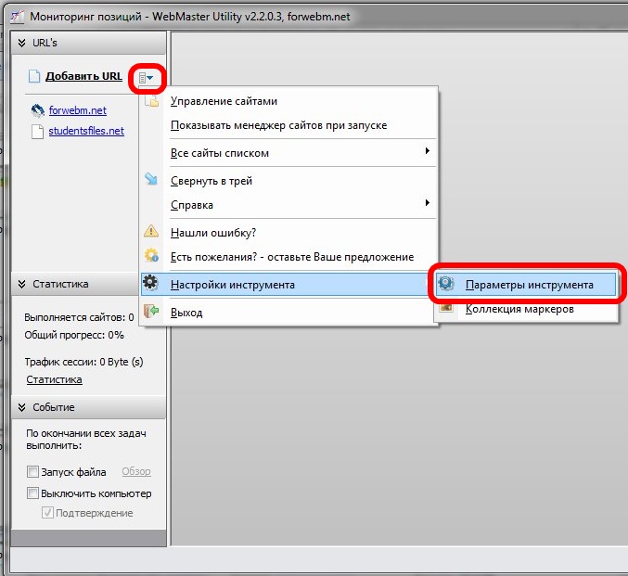Click the Параметры инструмента icon in submenu

447,285
